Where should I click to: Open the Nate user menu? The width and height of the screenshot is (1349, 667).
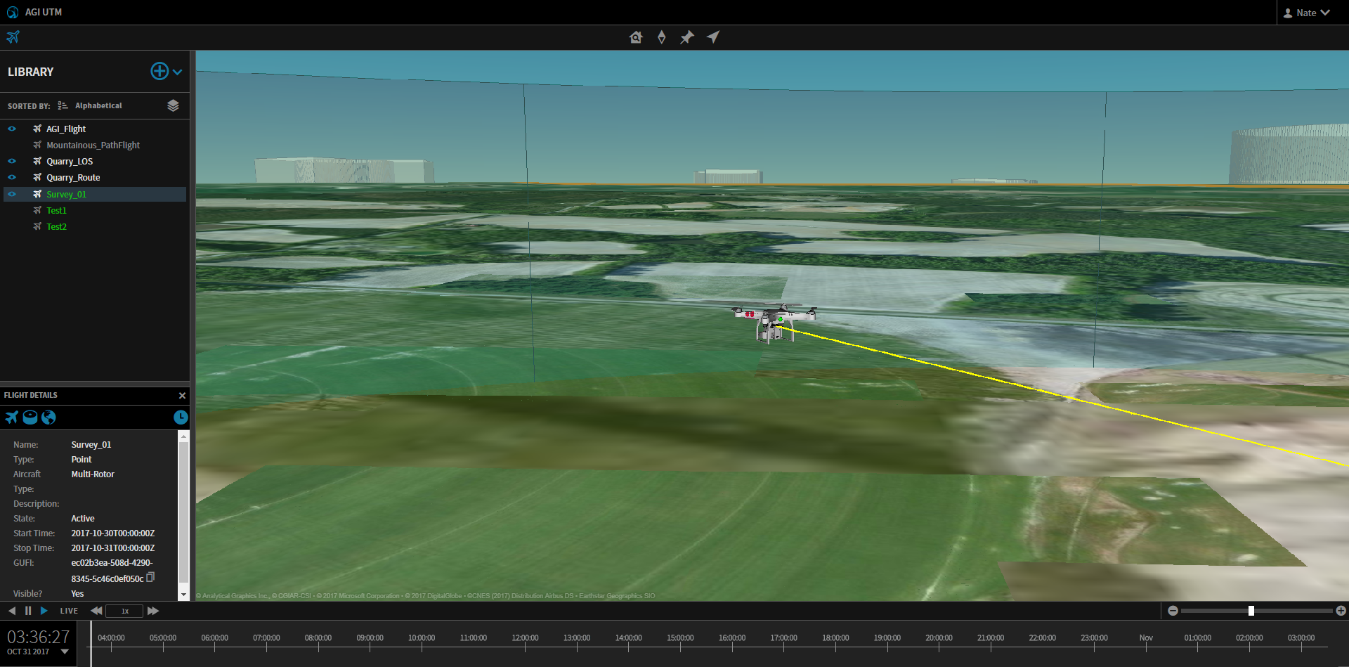[1307, 13]
